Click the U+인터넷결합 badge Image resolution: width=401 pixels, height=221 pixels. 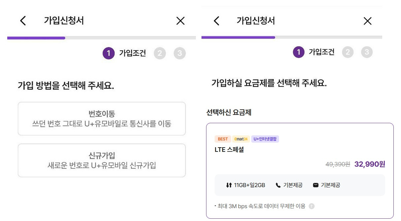[x=265, y=139]
